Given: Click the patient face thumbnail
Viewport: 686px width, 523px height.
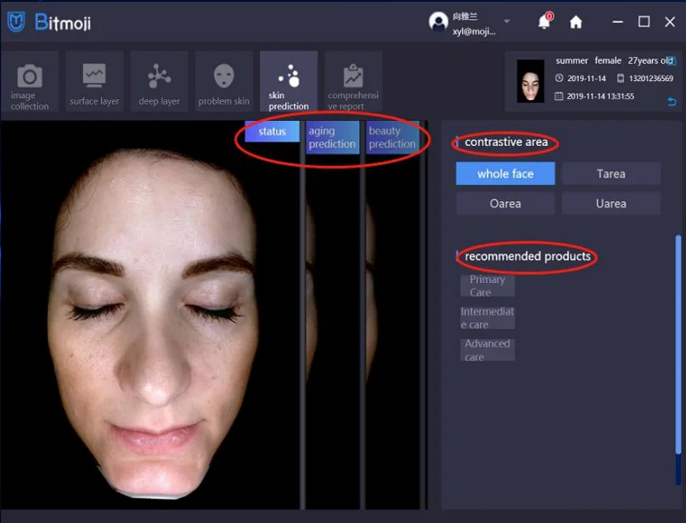Looking at the screenshot, I should pyautogui.click(x=531, y=81).
